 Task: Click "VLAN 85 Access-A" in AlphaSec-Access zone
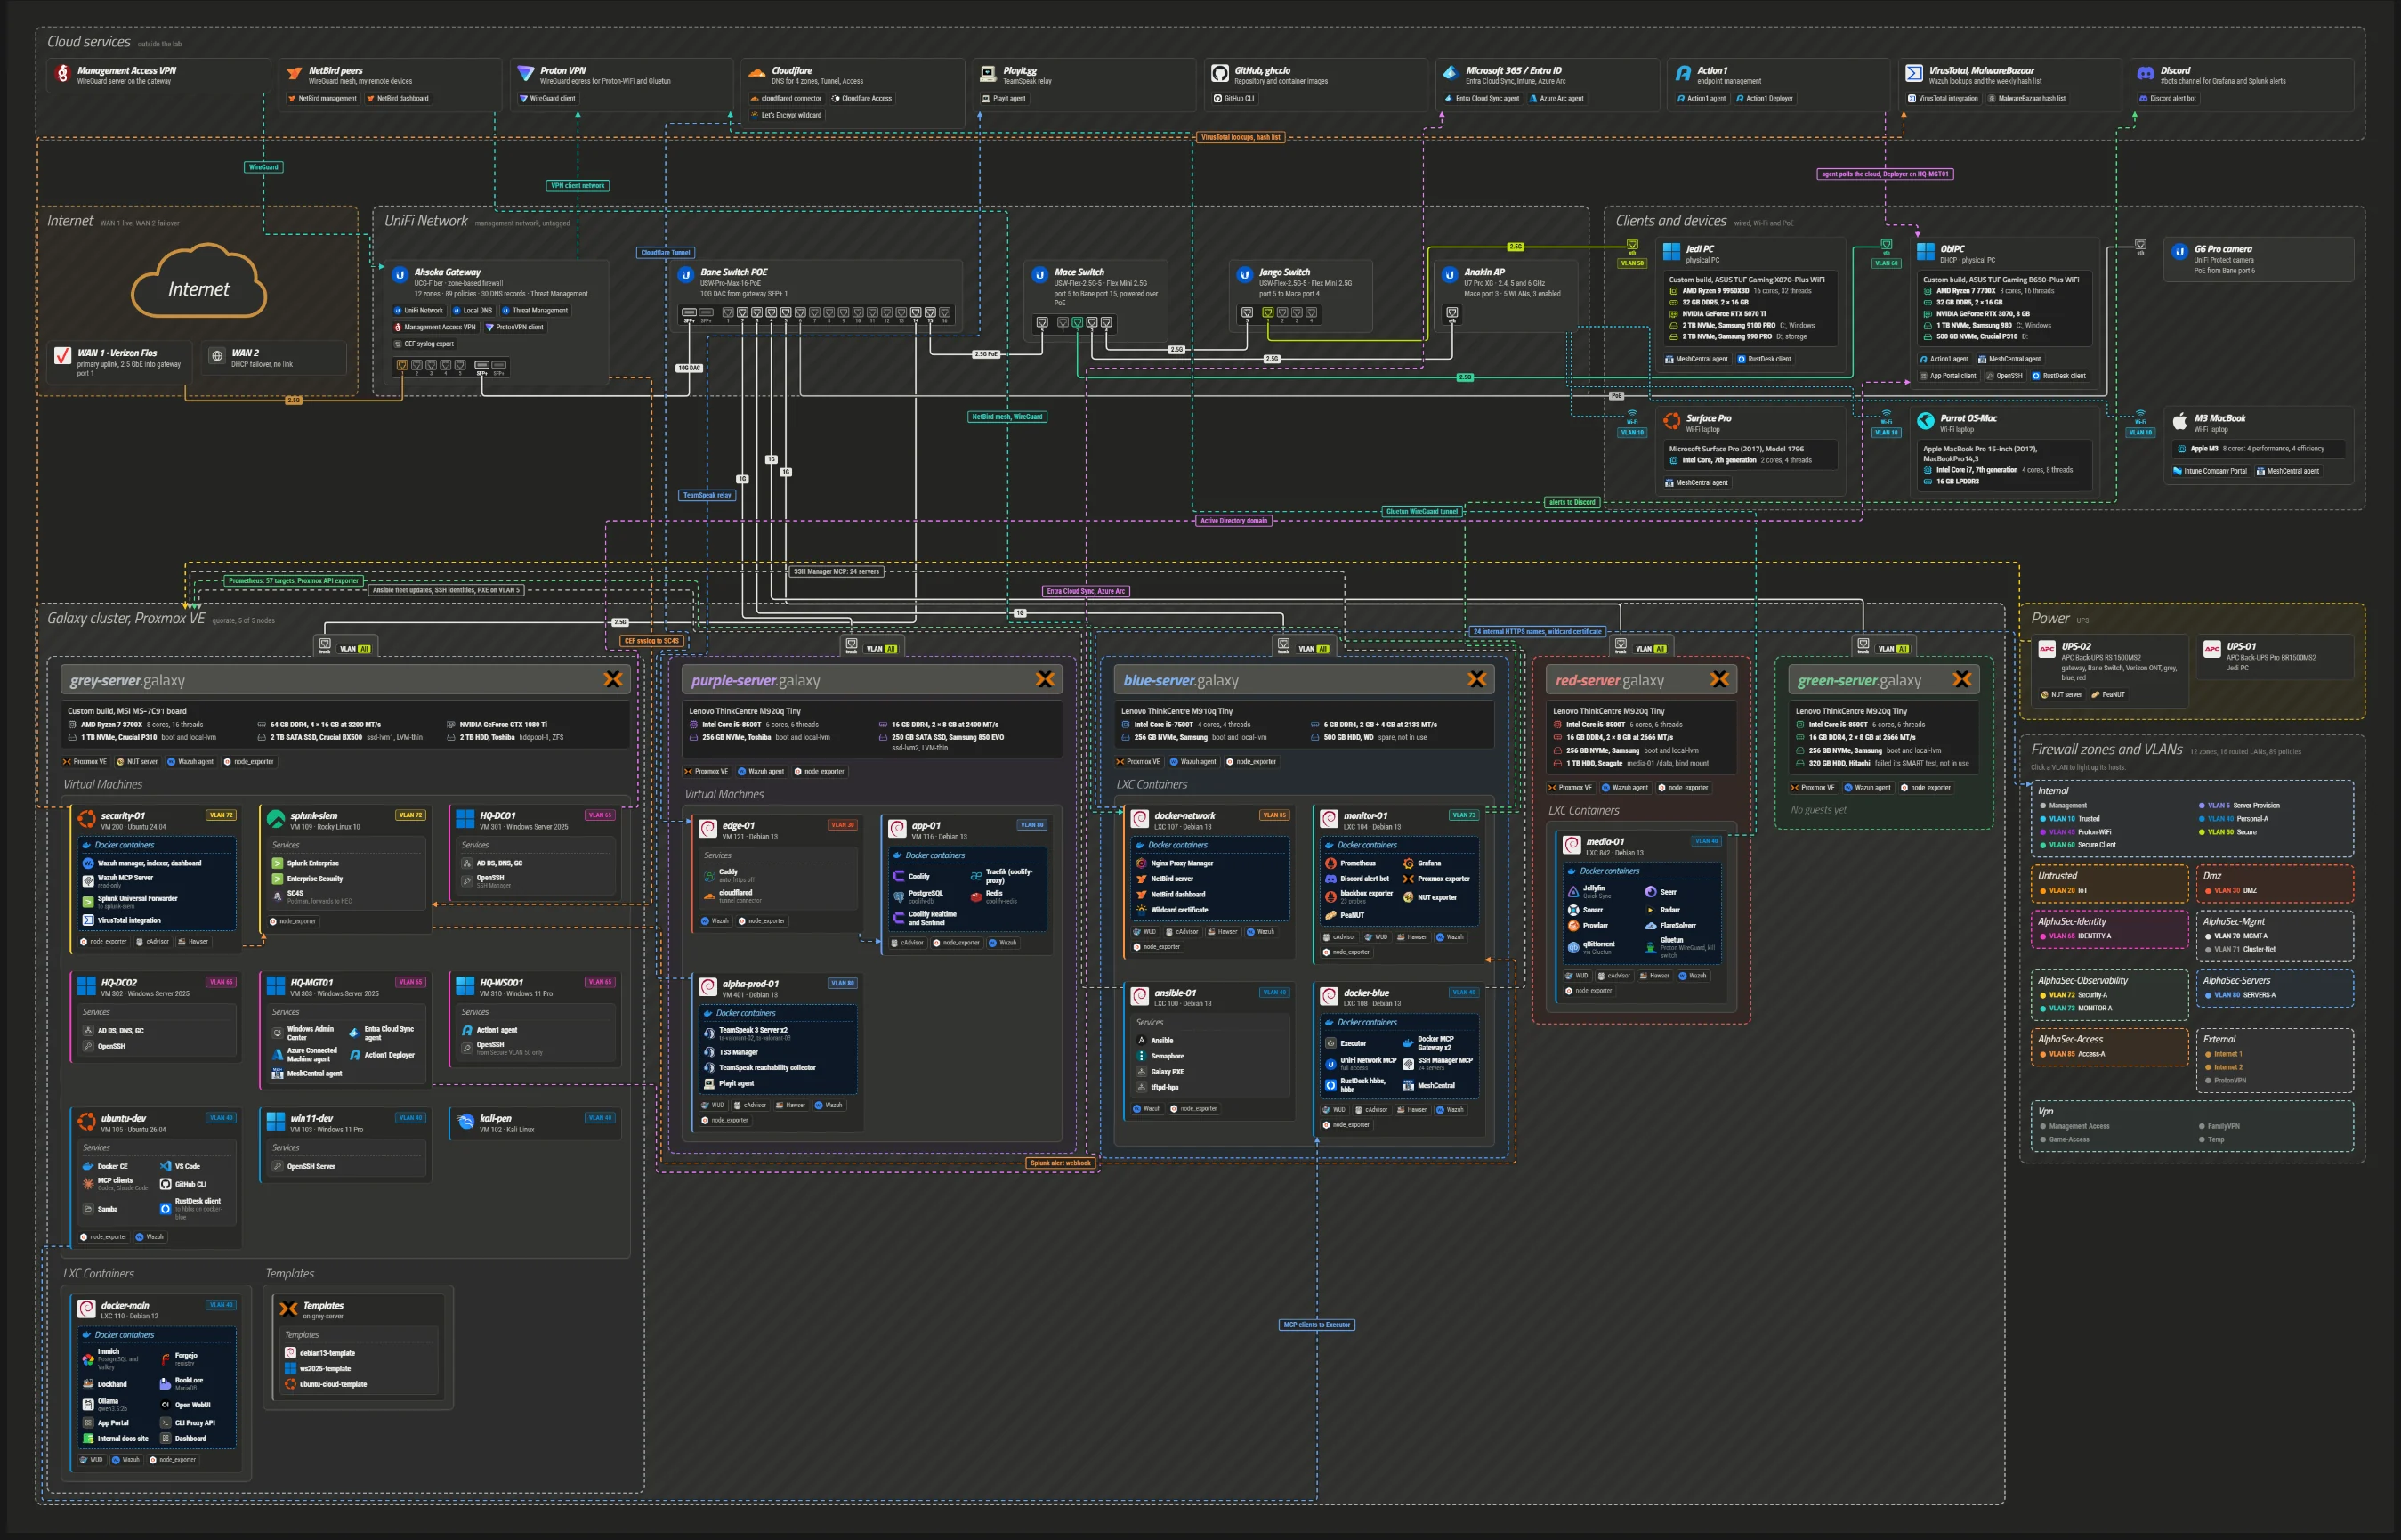[x=2072, y=1054]
